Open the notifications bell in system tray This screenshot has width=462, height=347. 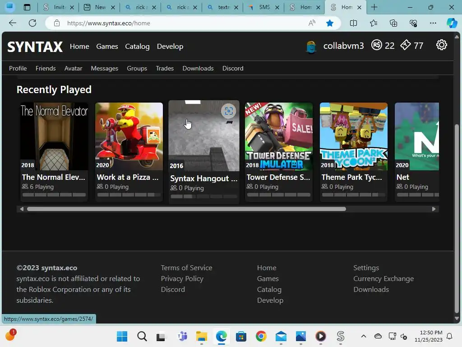click(x=450, y=336)
